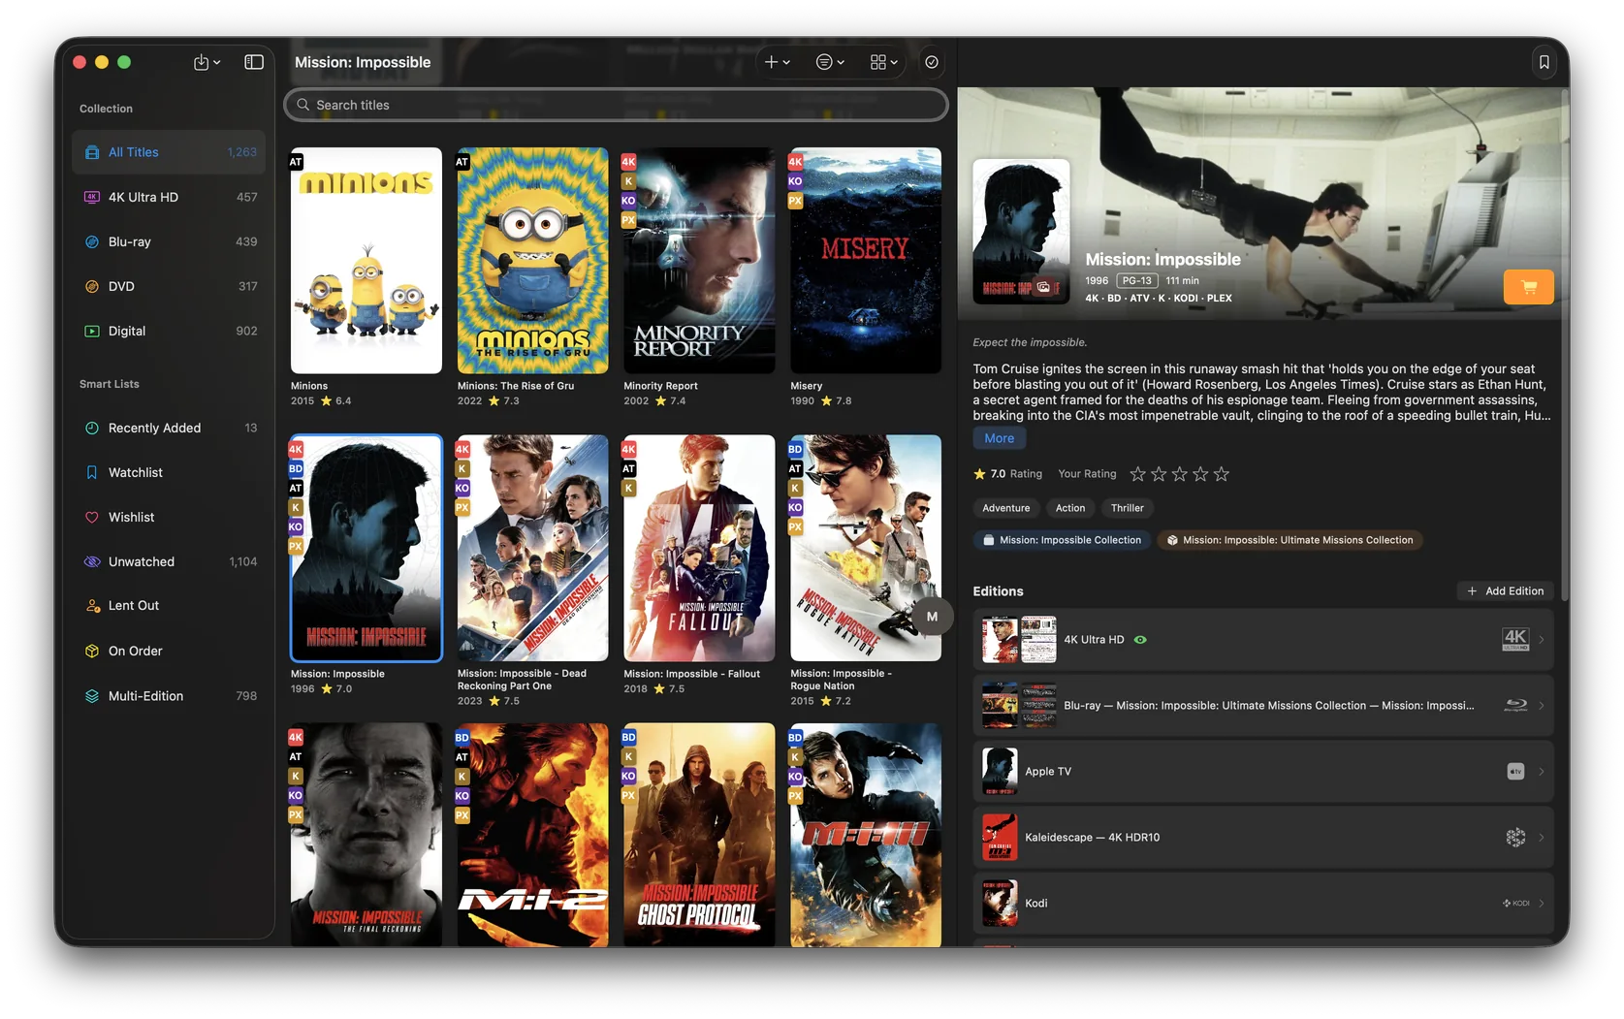Click the On Order box icon
1624x1019 pixels.
92,651
